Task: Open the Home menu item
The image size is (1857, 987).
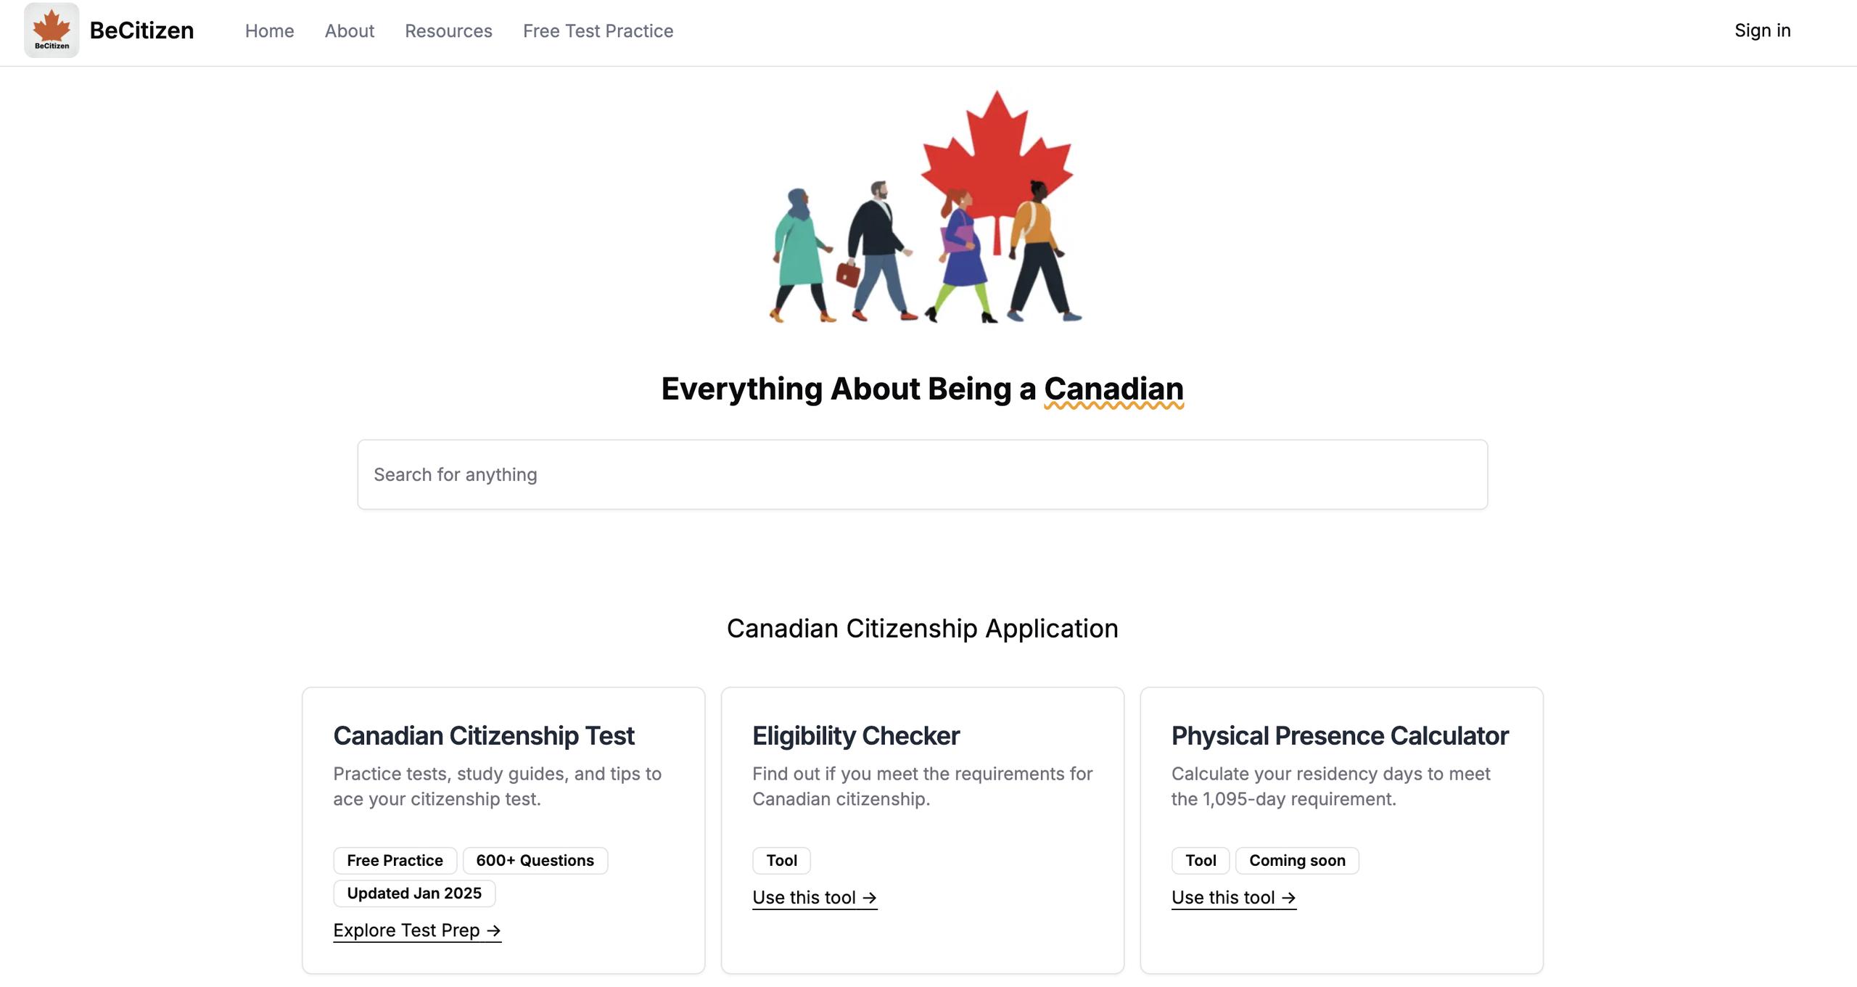Action: point(269,30)
